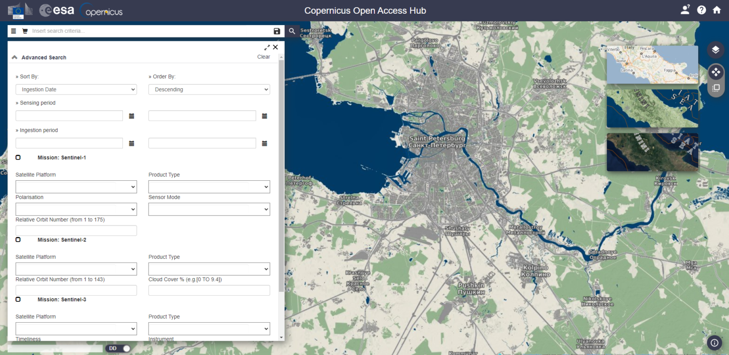The image size is (729, 355).
Task: Open Sentinel-3 Product Type dropdown
Action: click(209, 329)
